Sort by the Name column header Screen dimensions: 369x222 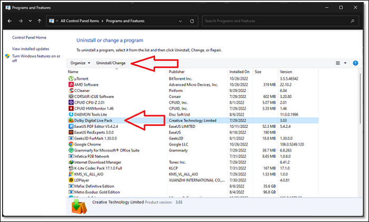point(116,72)
